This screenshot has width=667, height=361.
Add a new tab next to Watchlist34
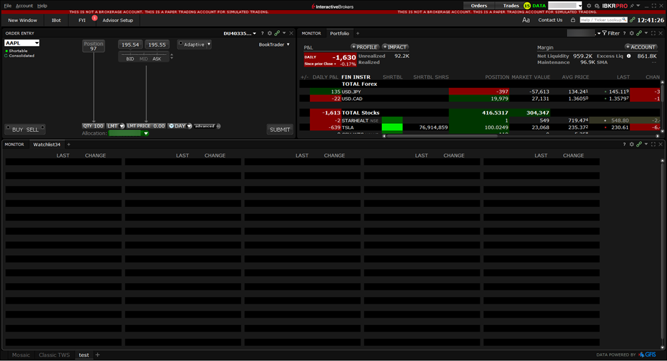coord(69,145)
